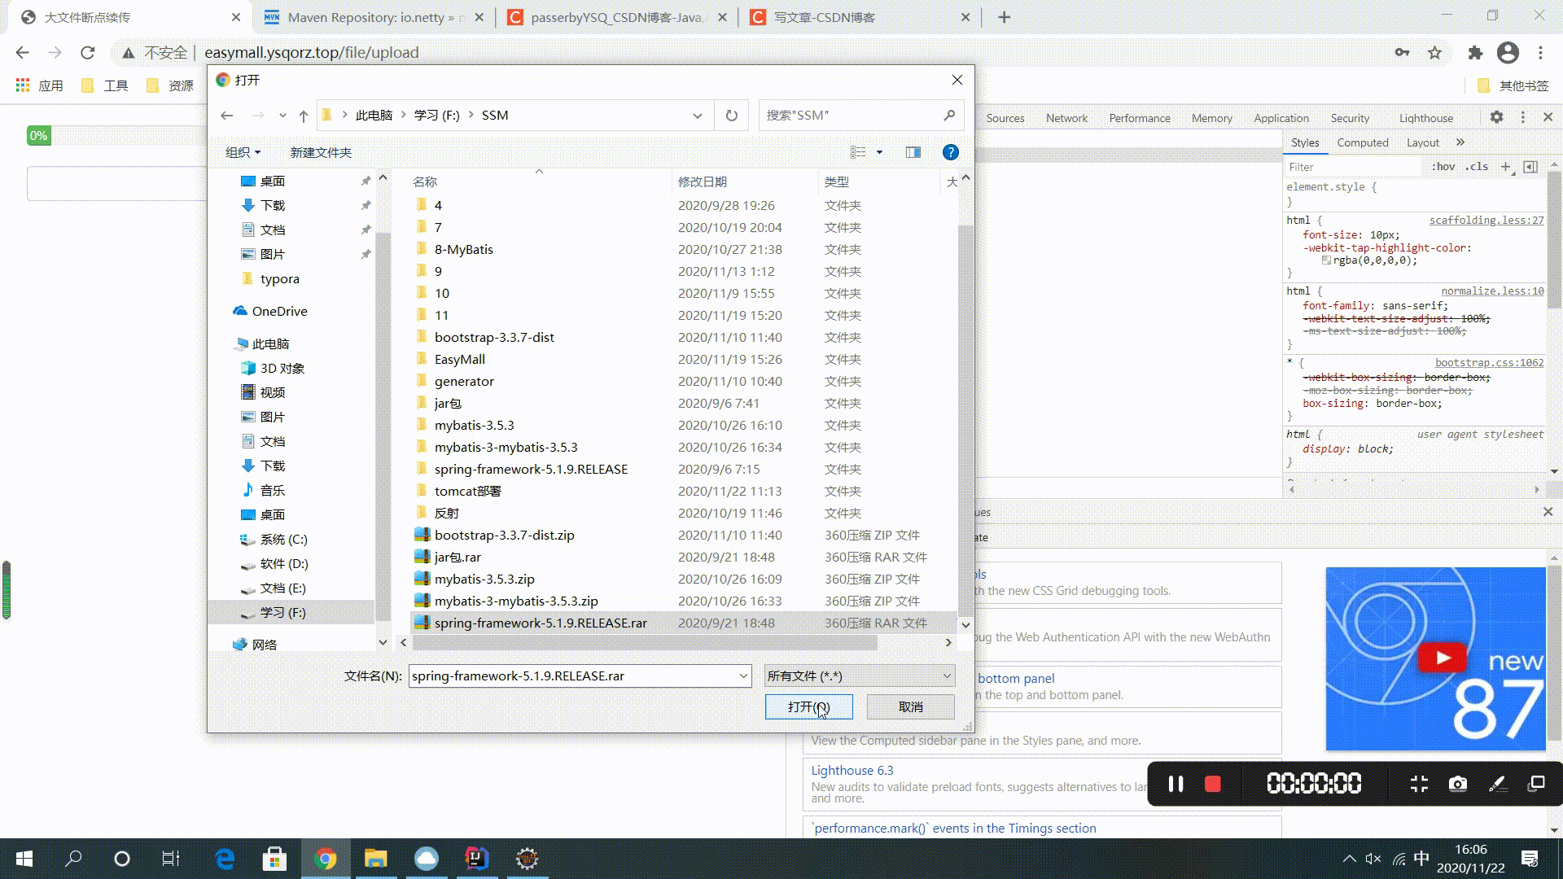This screenshot has height=879, width=1563.
Task: Toggle the preview pane icon
Action: coord(913,152)
